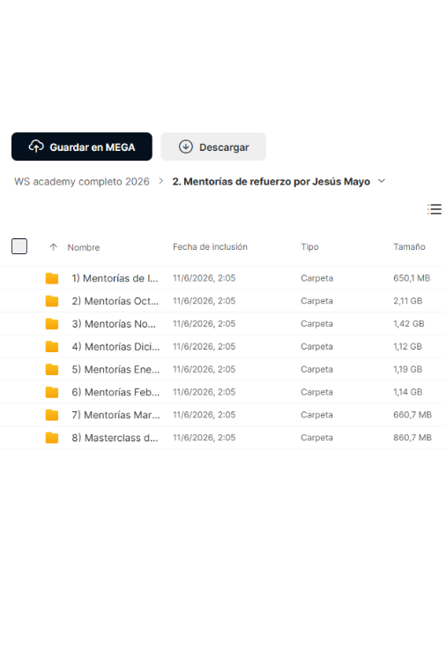This screenshot has width=446, height=670.
Task: Toggle list view icon
Action: pyautogui.click(x=435, y=209)
